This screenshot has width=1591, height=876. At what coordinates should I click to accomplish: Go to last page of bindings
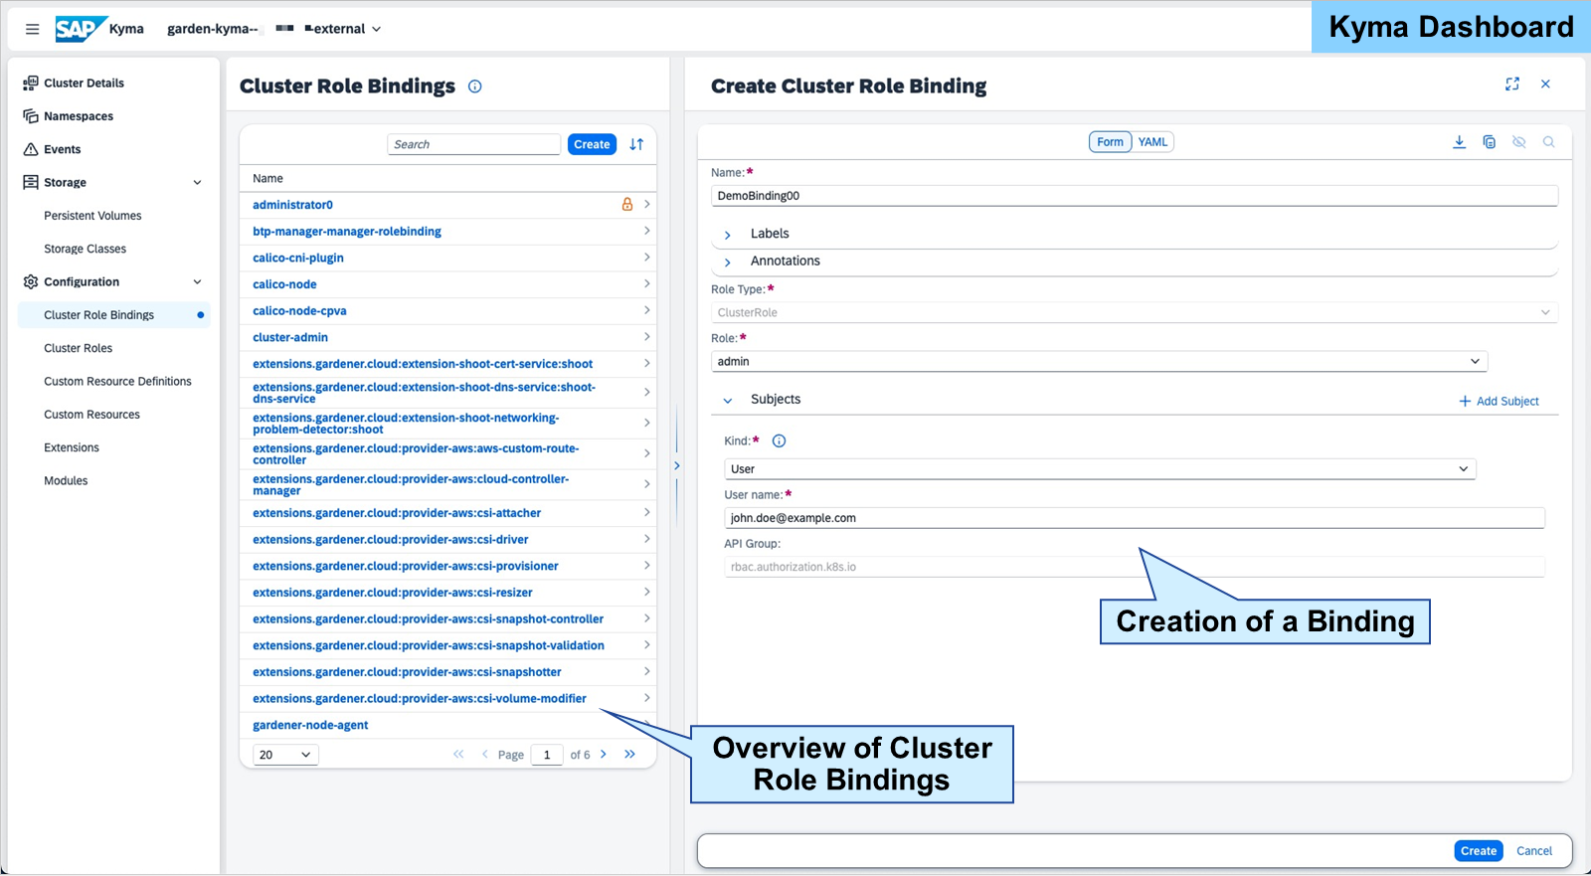tap(629, 755)
